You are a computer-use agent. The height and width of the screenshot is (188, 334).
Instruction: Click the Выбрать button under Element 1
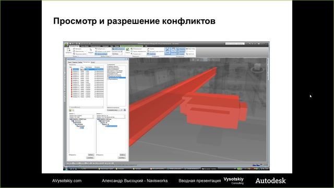tap(91, 155)
